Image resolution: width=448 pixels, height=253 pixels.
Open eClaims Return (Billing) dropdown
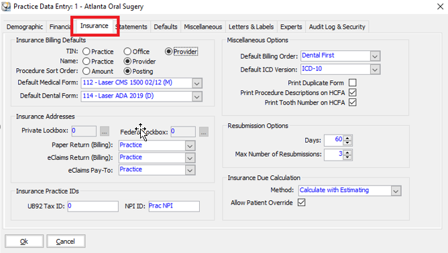pos(190,158)
